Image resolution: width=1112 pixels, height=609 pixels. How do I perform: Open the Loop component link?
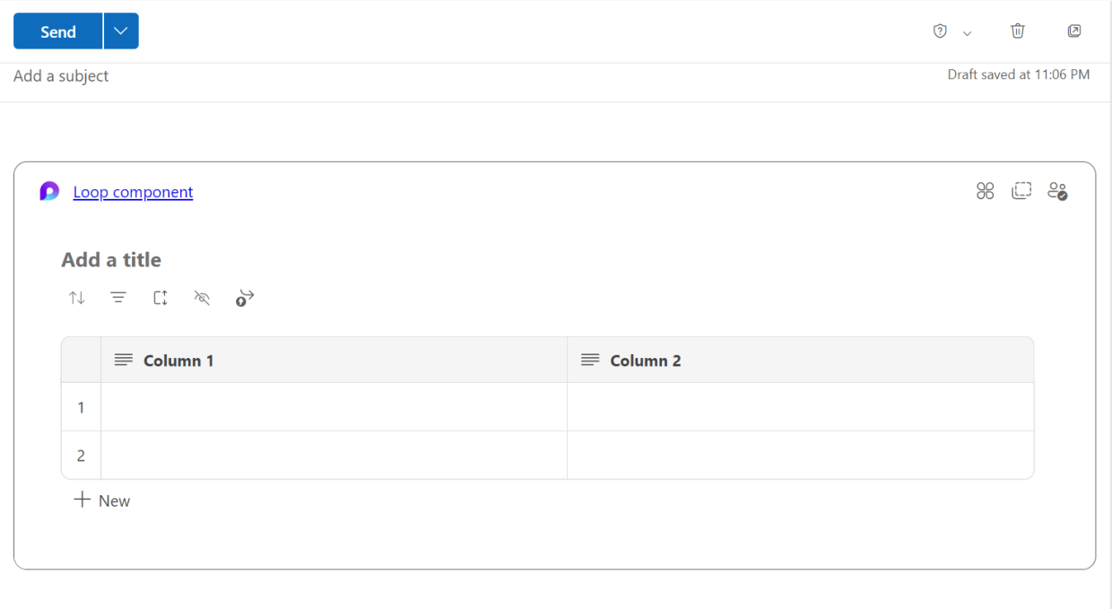[x=133, y=191]
